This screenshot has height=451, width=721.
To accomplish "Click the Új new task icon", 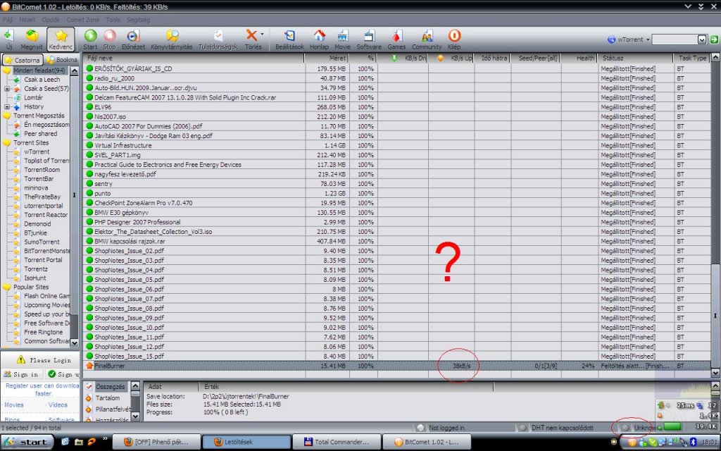I will tap(8, 35).
